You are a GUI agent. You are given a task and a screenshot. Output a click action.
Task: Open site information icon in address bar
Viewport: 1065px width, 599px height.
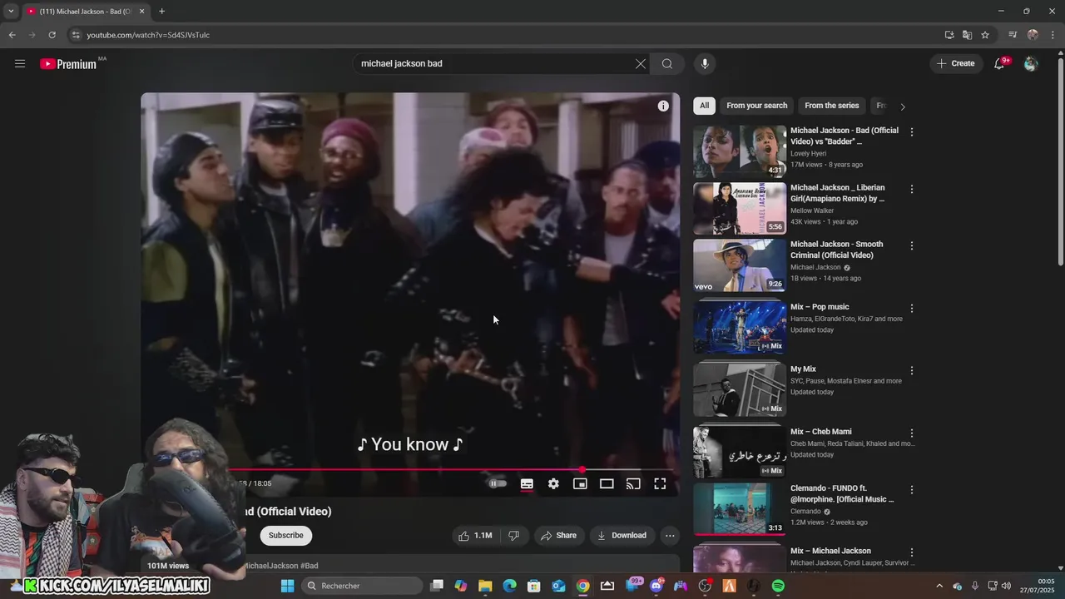coord(76,35)
